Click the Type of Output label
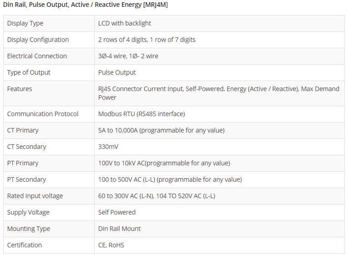The image size is (348, 256). pos(29,72)
